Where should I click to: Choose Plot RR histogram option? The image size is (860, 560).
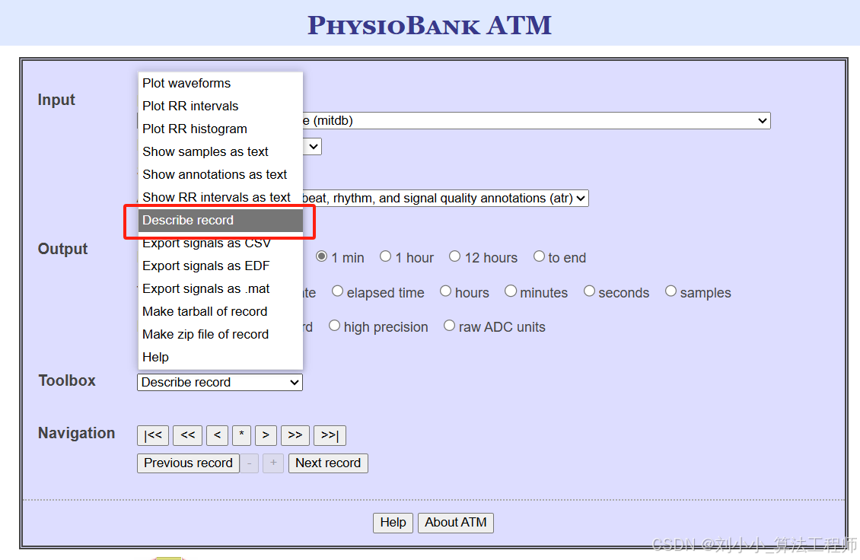[220, 129]
